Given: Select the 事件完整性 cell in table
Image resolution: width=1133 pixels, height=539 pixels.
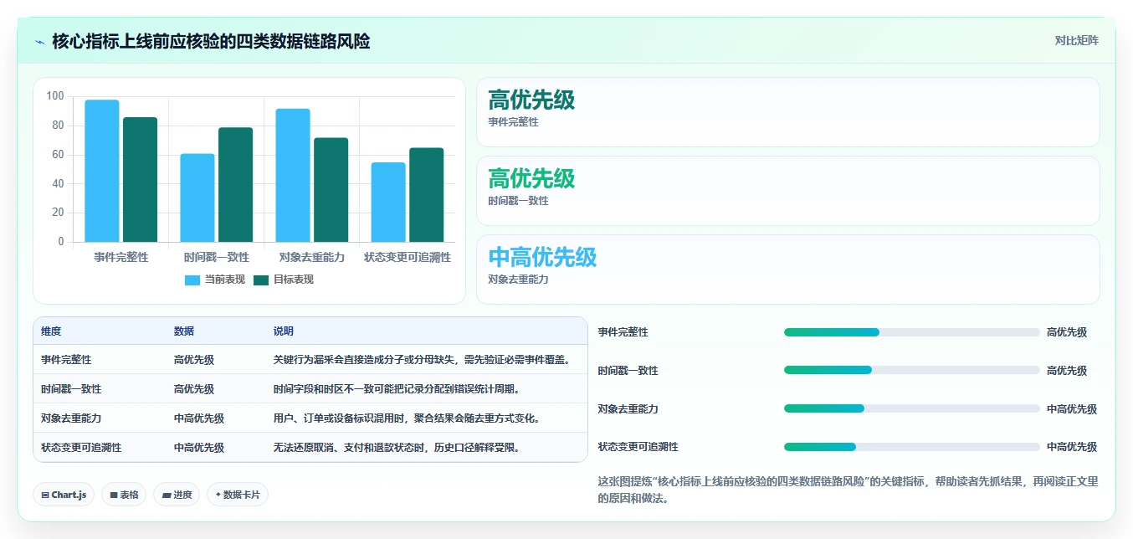Looking at the screenshot, I should [66, 360].
